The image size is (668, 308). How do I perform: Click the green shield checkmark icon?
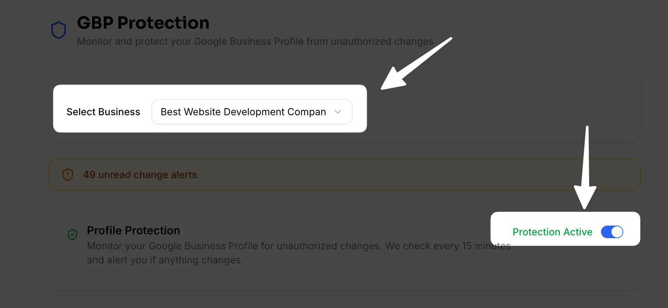click(72, 235)
